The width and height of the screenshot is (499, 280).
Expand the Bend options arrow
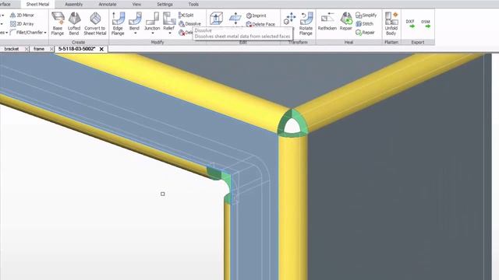pos(135,33)
